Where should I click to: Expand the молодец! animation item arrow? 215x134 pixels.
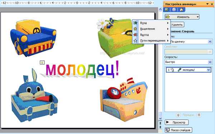click(209, 70)
